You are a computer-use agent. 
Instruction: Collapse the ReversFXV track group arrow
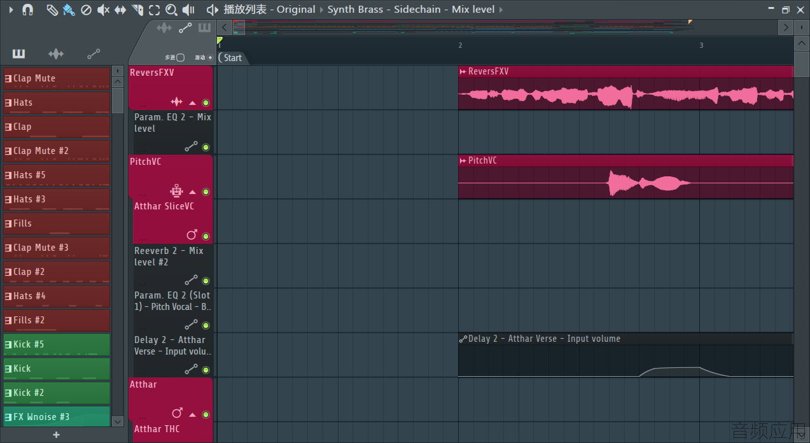click(x=193, y=102)
